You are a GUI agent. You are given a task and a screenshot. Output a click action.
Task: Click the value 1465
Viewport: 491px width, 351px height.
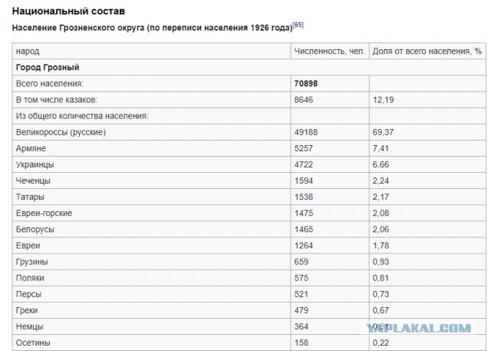[x=304, y=230]
